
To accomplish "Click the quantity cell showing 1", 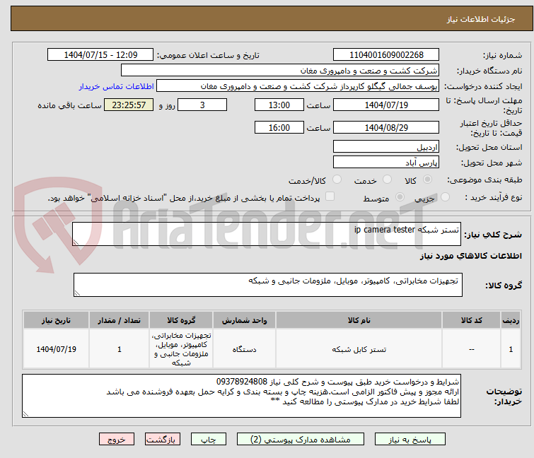I will 119,349.
